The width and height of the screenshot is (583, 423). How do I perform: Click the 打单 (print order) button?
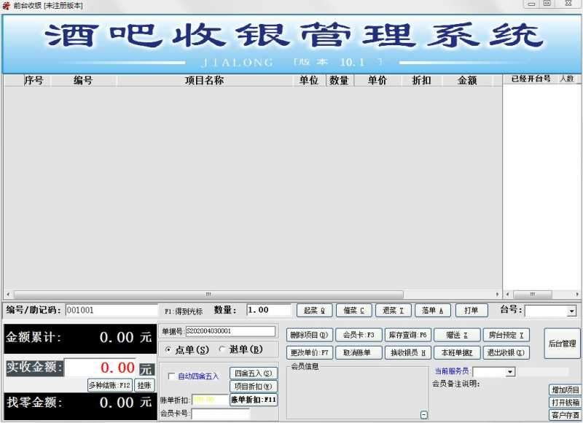click(472, 310)
